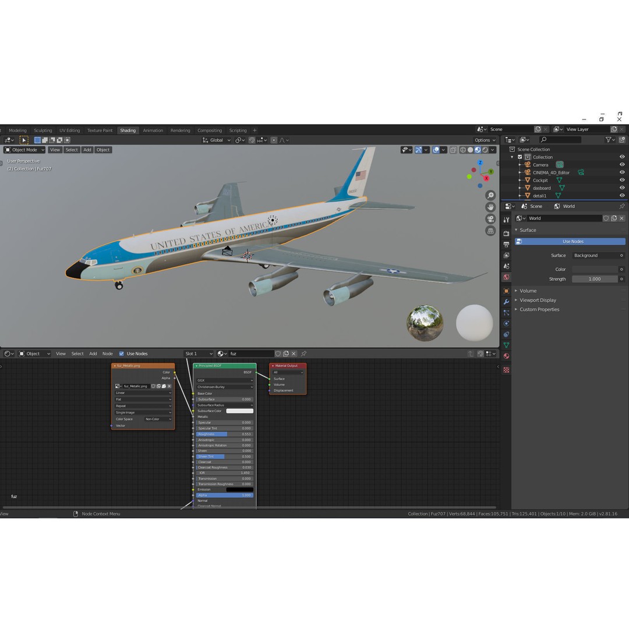Click the world Color swatch field

point(595,269)
